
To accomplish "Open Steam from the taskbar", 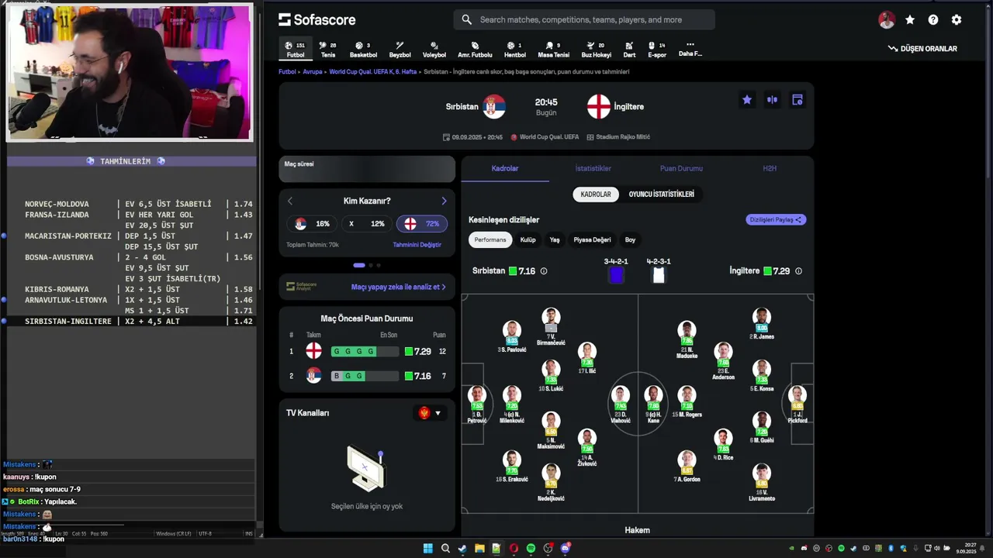I will (x=462, y=549).
